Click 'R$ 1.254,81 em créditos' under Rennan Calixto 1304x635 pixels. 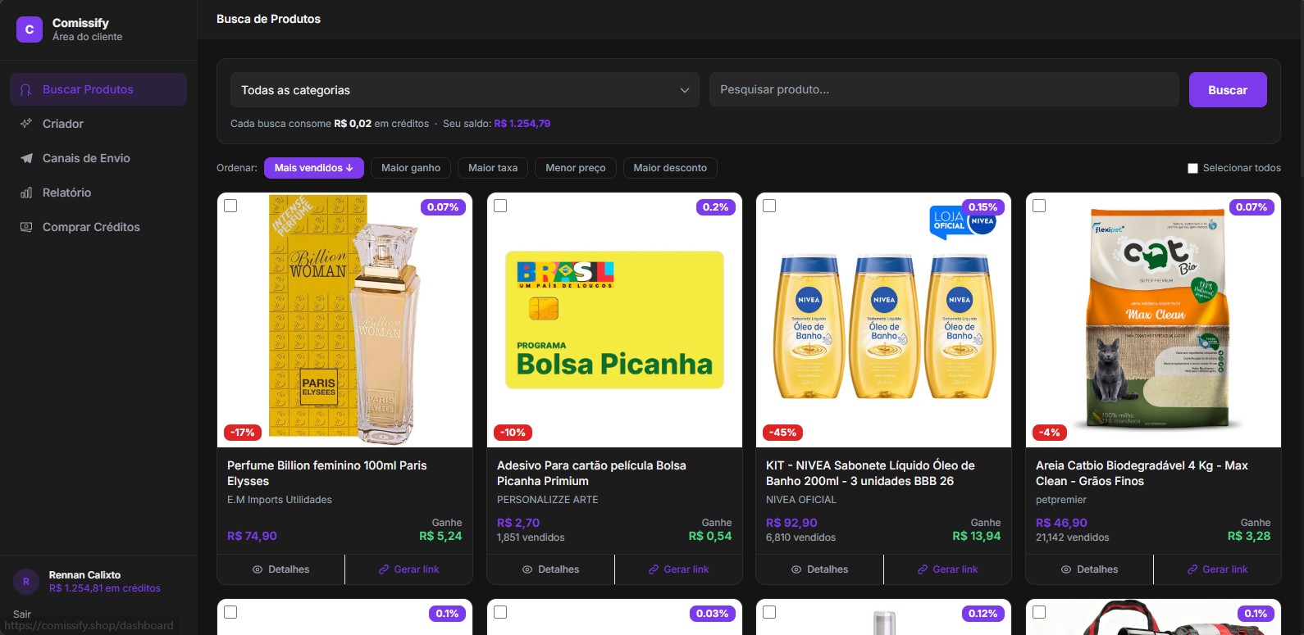coord(105,588)
